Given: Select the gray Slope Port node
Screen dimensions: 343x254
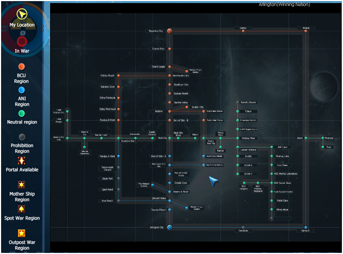Looking at the screenshot, I should 118,179.
